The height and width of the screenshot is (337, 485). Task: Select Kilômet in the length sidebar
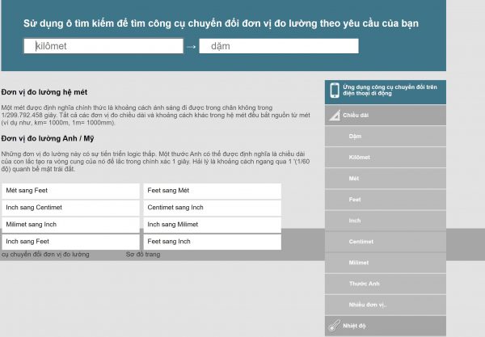386,158
